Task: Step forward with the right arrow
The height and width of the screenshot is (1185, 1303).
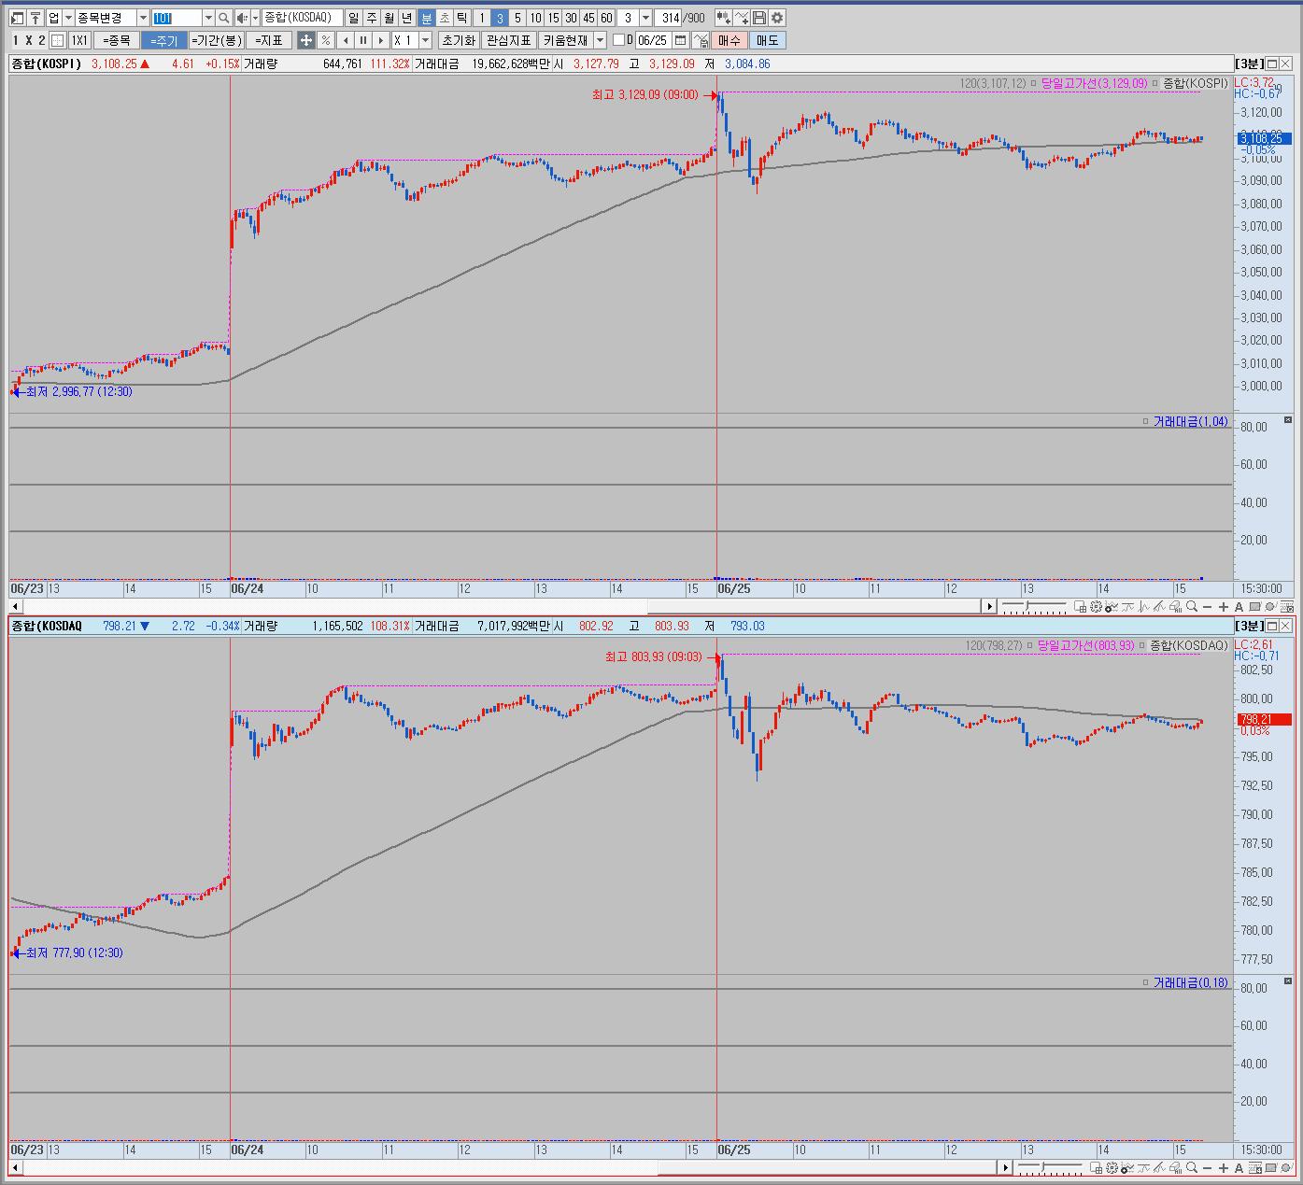Action: point(380,40)
